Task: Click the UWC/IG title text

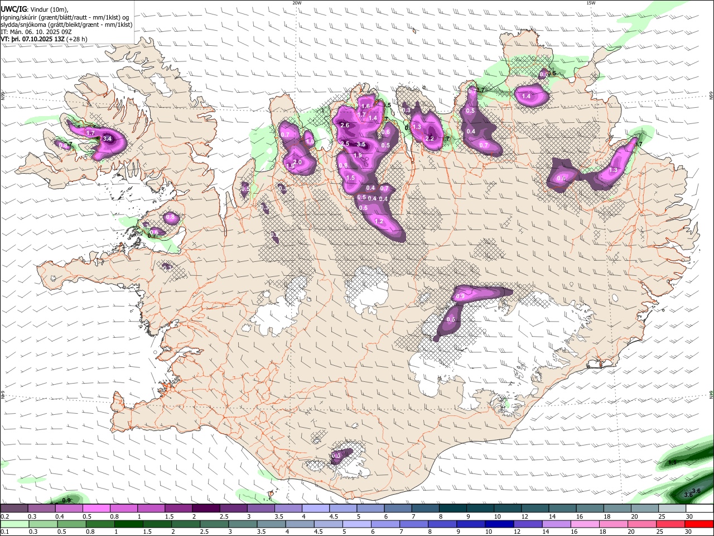Action: click(13, 9)
